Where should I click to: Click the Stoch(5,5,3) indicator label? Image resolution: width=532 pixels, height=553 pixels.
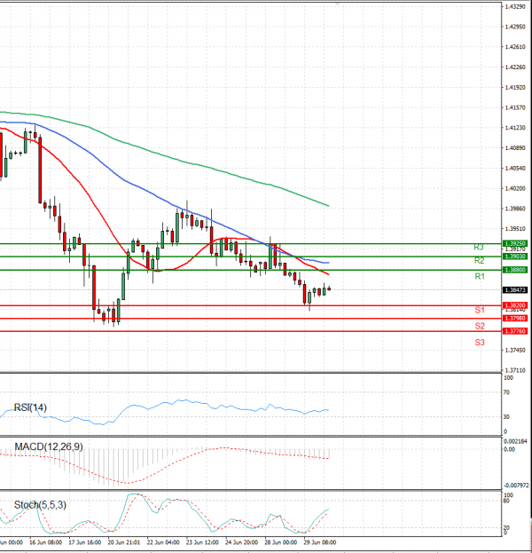[40, 505]
